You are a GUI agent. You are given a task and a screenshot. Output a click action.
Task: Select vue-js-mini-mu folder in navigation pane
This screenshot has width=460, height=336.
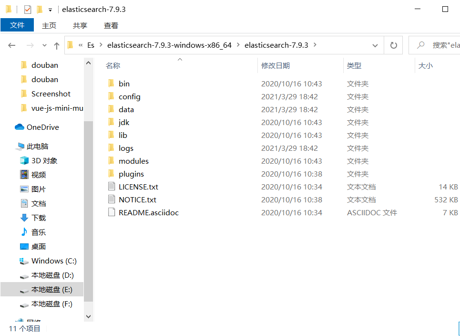pyautogui.click(x=57, y=108)
